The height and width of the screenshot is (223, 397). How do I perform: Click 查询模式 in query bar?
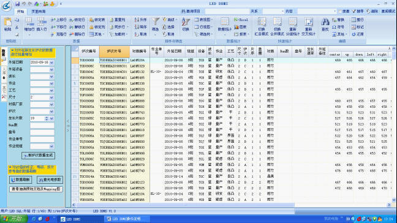388,12
